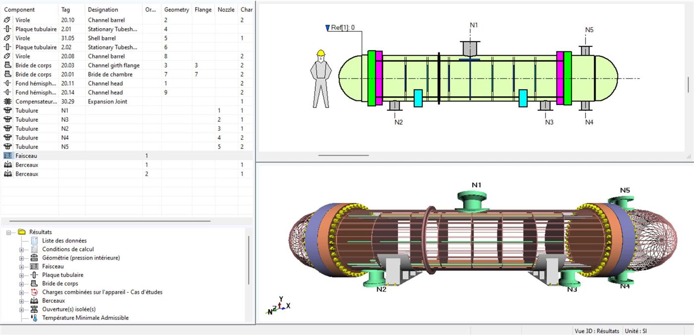Click the Conditions de calcul tree icon
The image size is (694, 335).
pos(34,249)
